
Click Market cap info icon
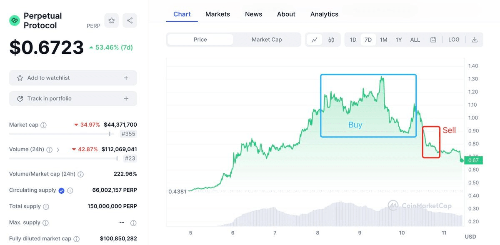[44, 125]
